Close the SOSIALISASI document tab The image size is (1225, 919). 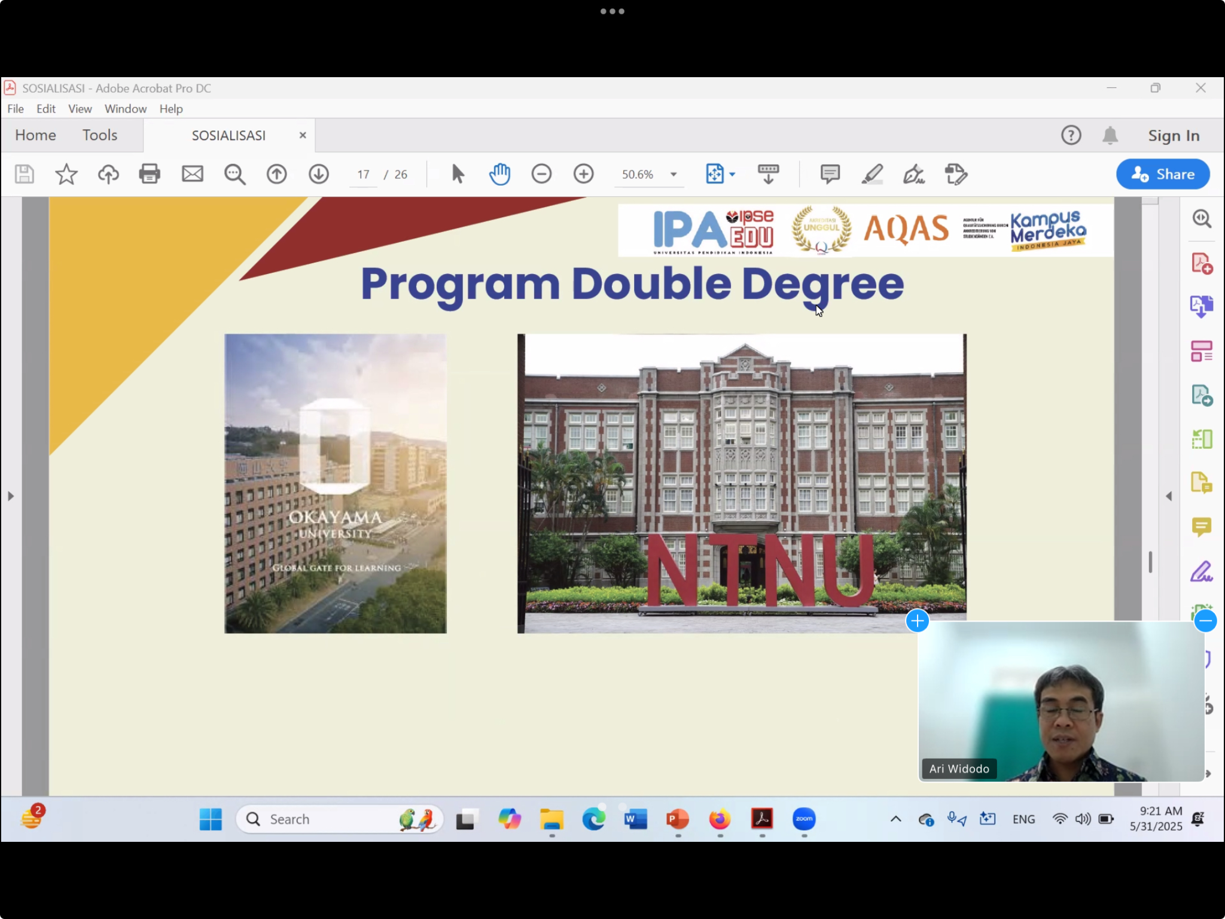(303, 135)
